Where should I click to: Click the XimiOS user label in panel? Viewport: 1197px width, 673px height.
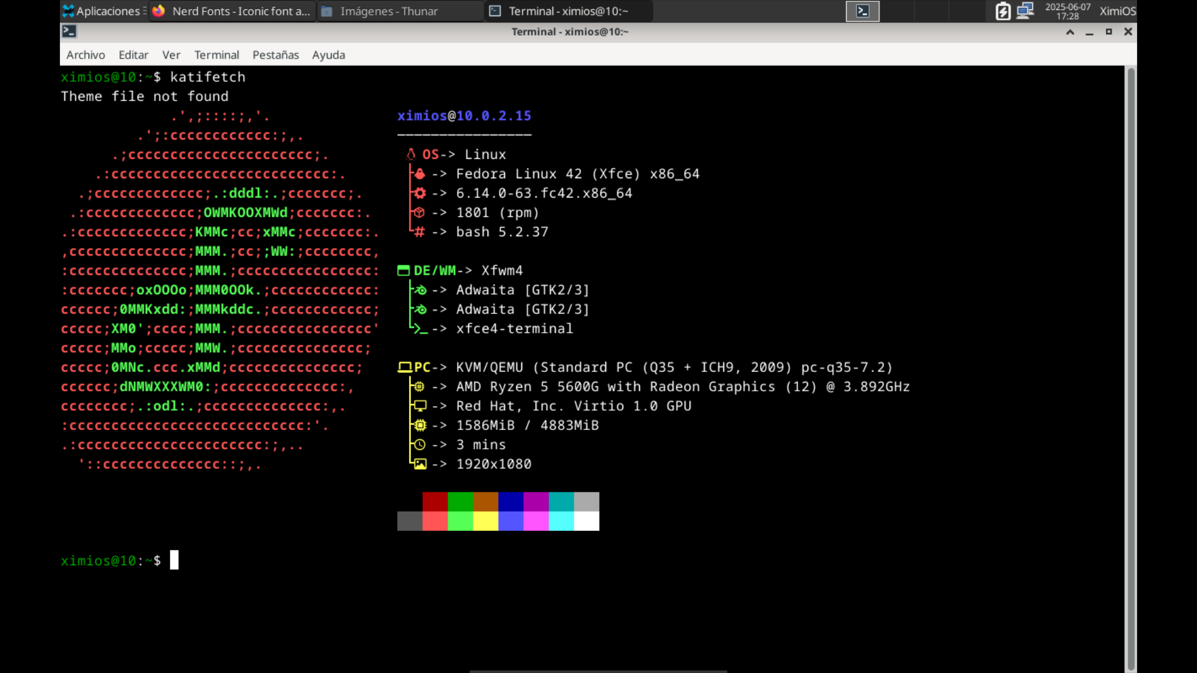tap(1117, 11)
